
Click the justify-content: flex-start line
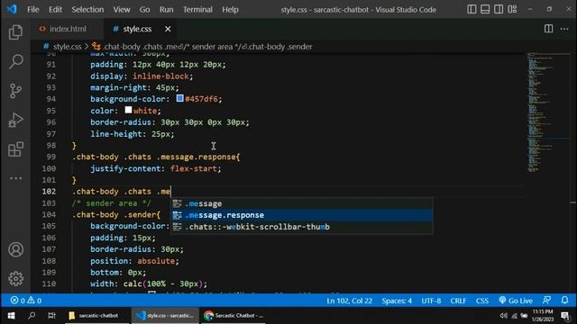pyautogui.click(x=156, y=168)
